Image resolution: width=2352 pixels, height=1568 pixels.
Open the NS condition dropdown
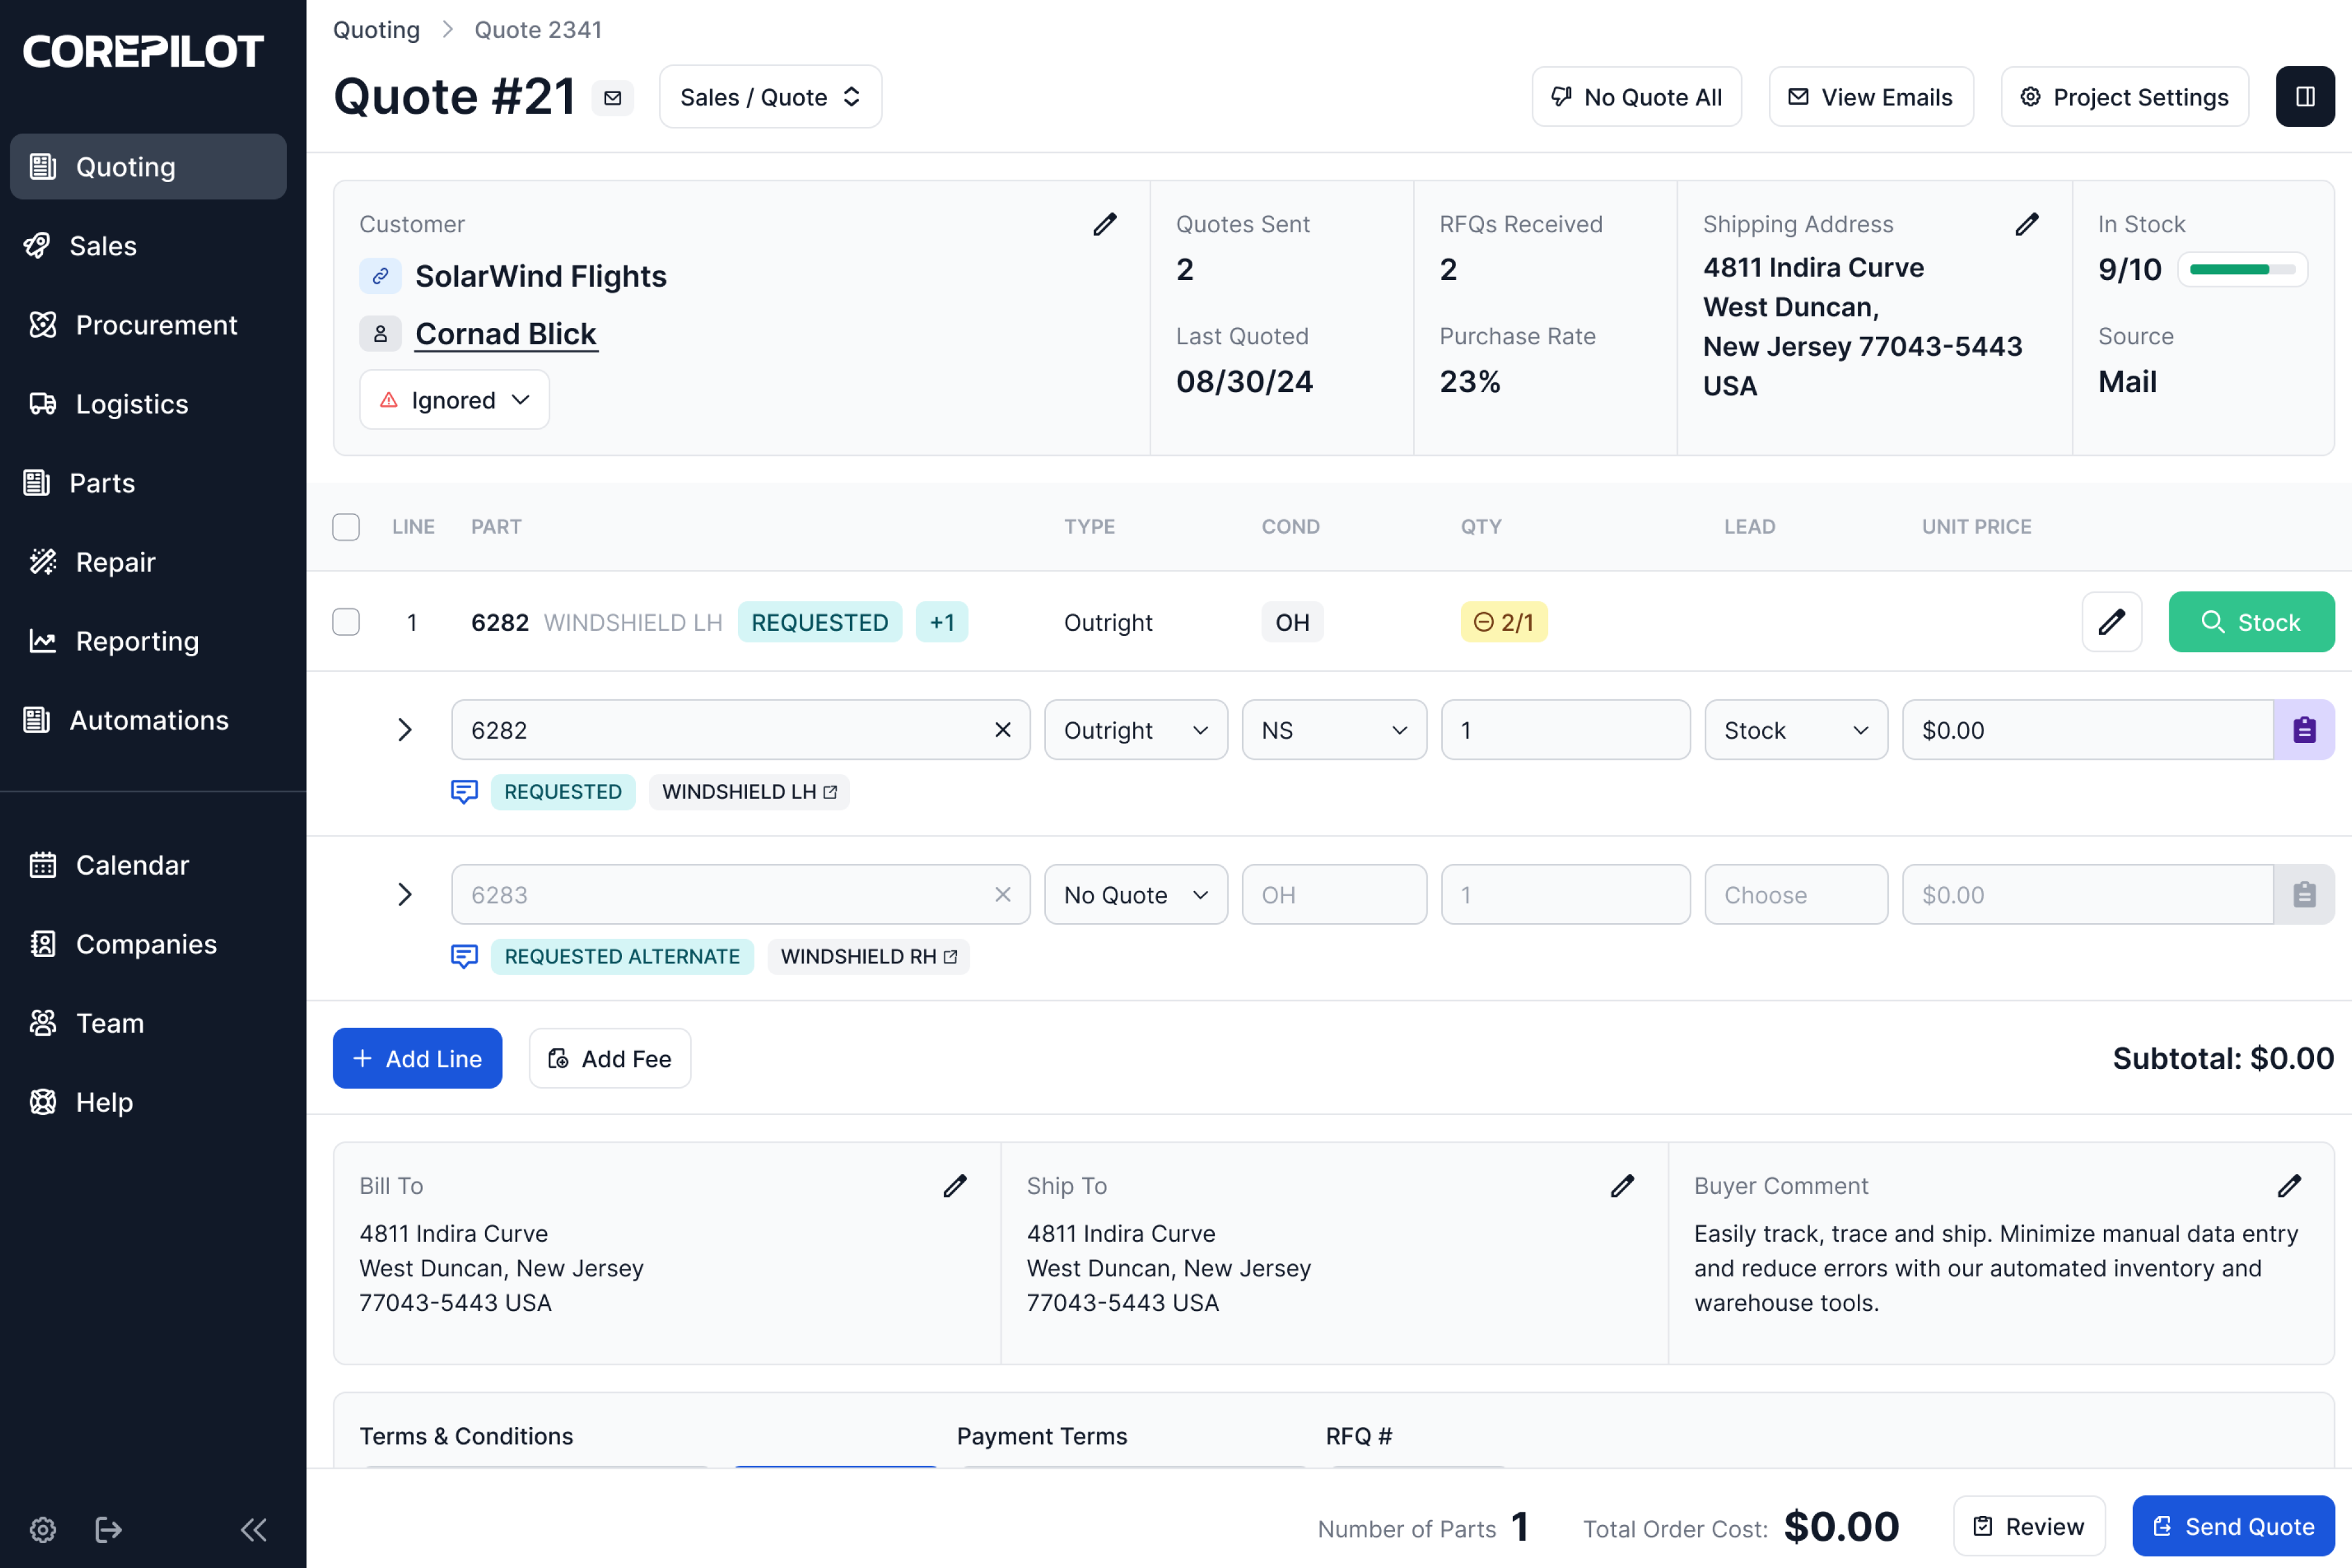click(x=1333, y=730)
